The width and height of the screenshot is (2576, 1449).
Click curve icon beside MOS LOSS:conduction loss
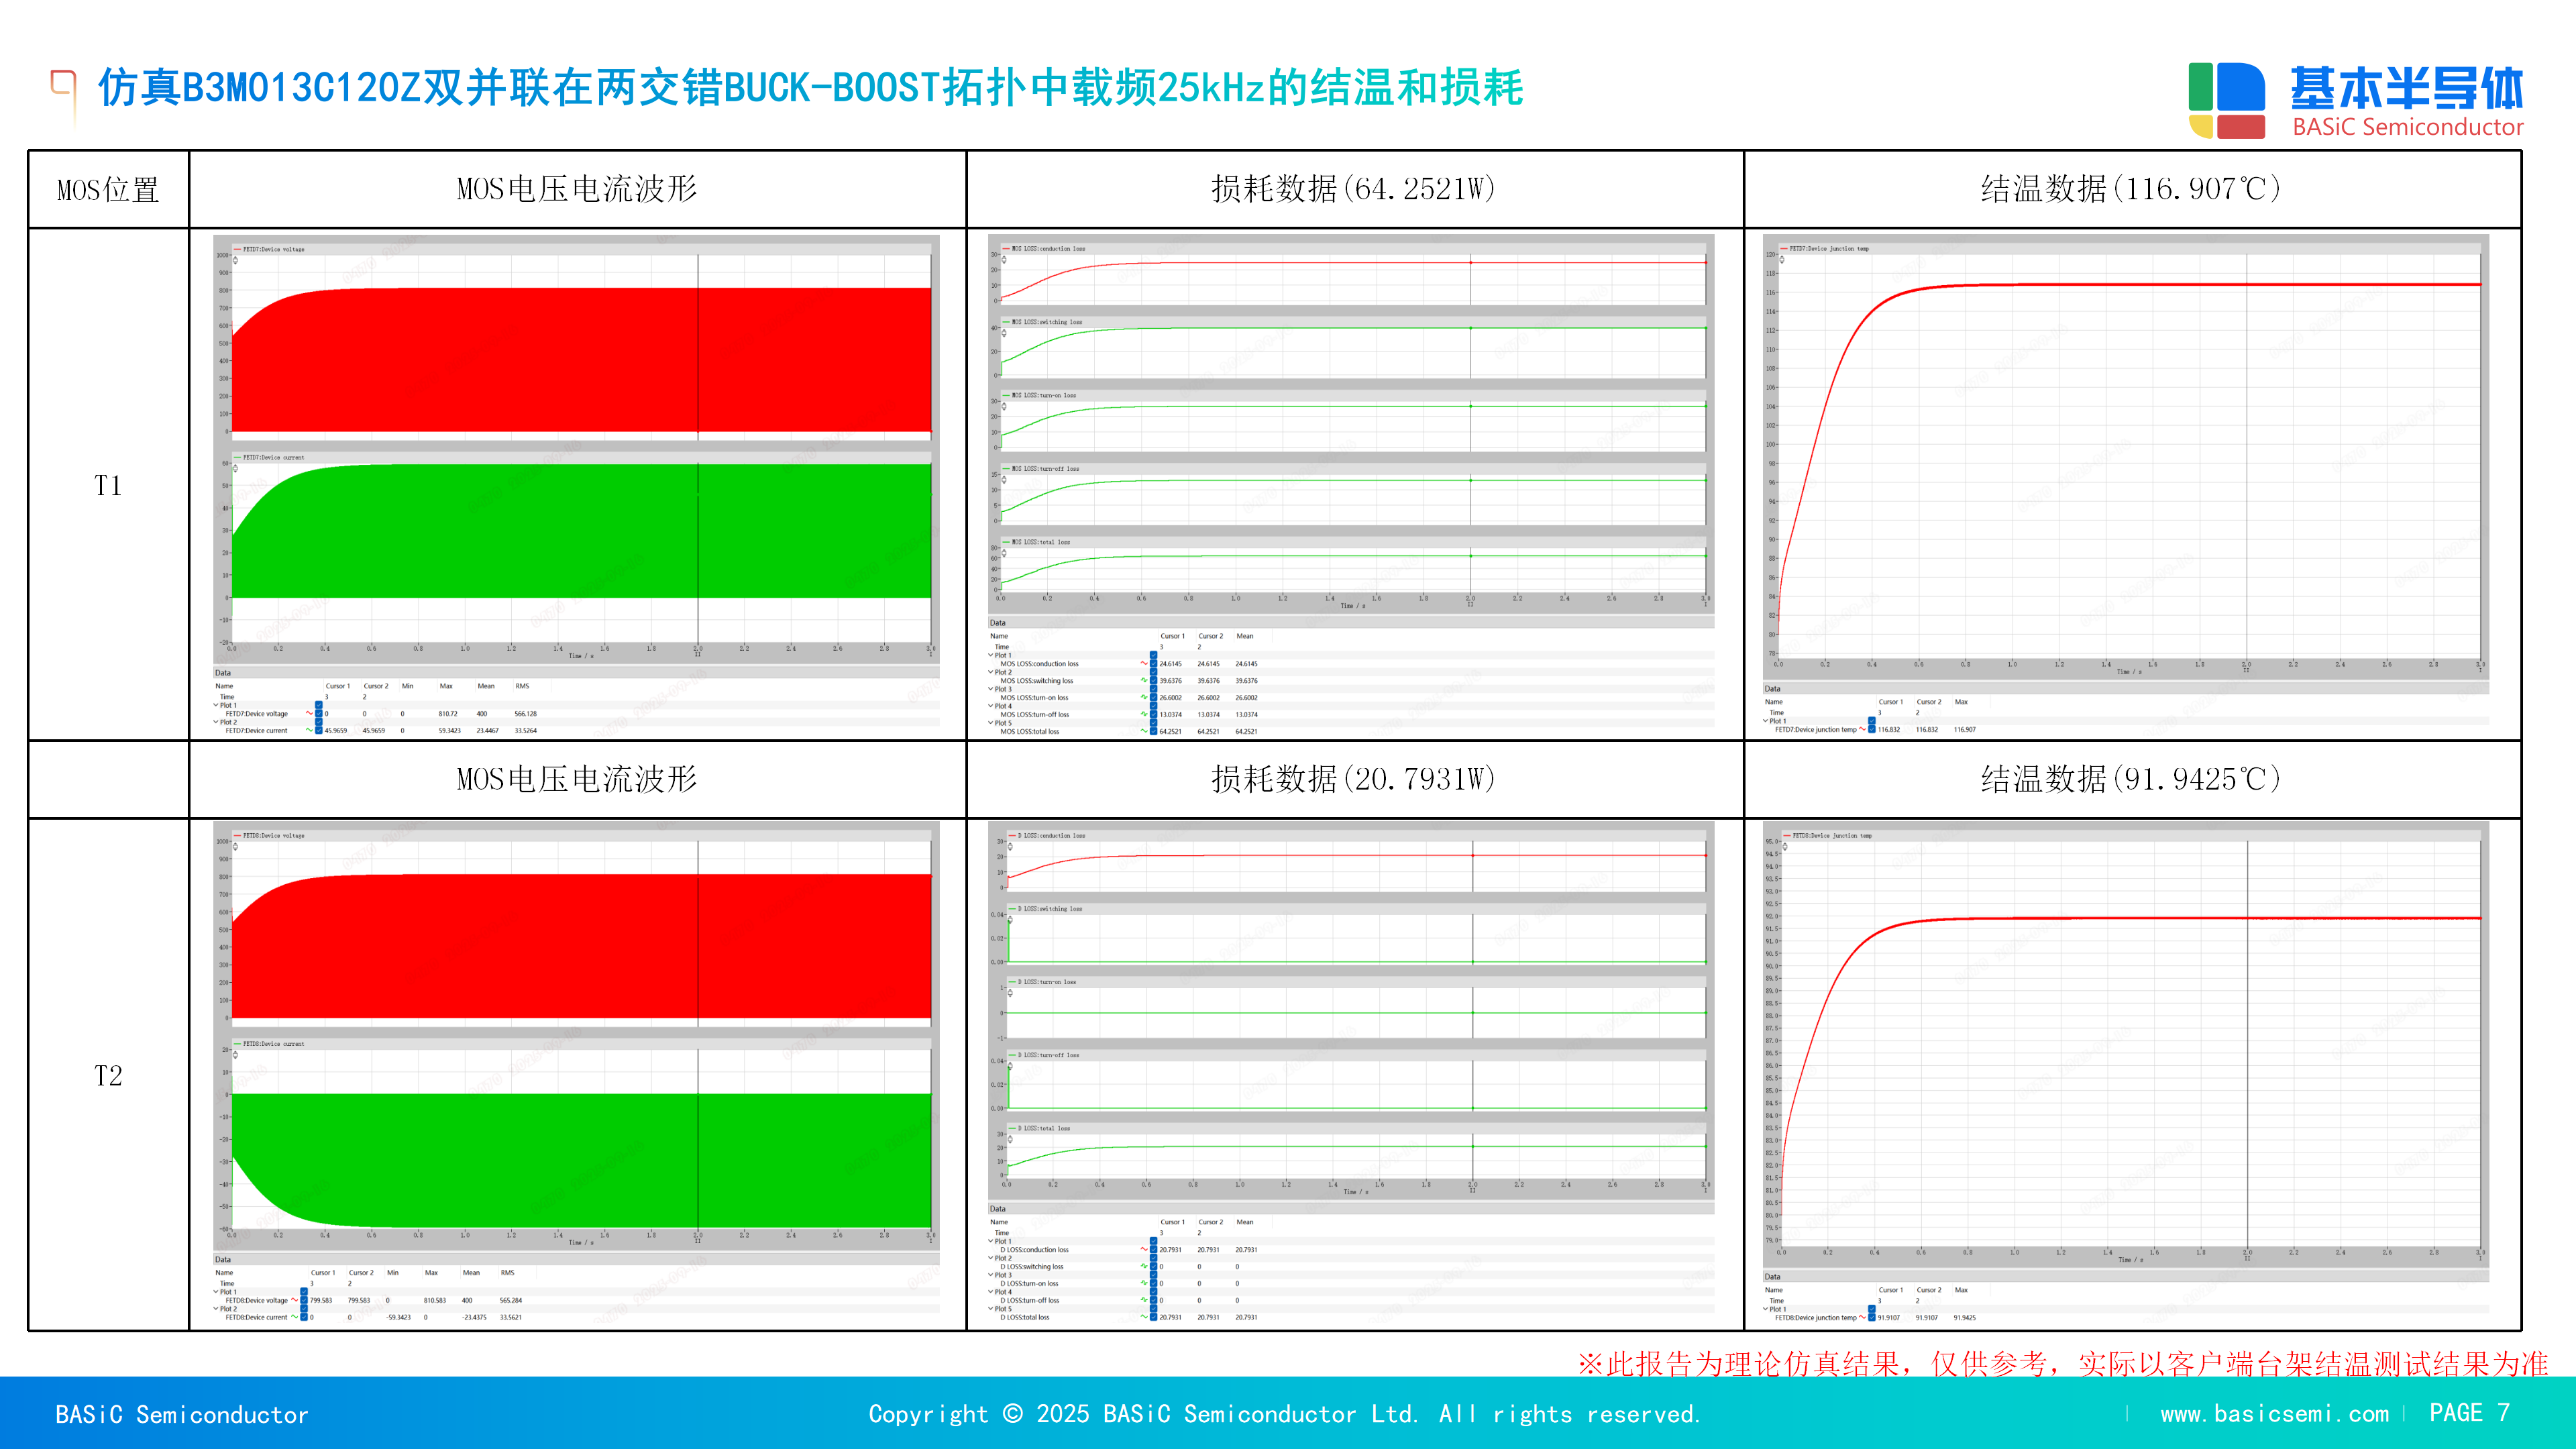[x=1144, y=663]
